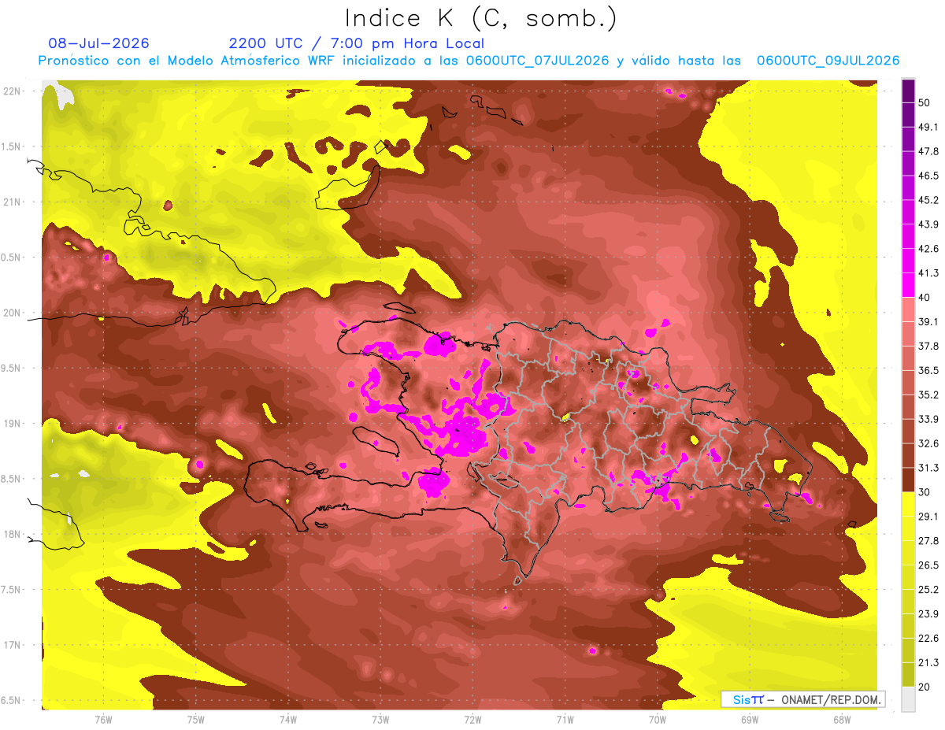
Task: Click the initialization time "0600UTC_07JUL2026"
Action: point(537,61)
